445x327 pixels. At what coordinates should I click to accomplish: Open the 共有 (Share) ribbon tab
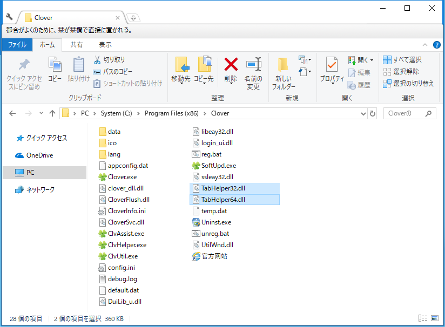click(x=77, y=45)
